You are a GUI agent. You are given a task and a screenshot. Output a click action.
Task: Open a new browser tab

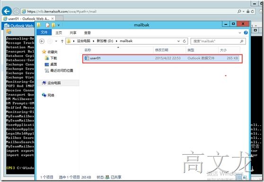coord(59,18)
